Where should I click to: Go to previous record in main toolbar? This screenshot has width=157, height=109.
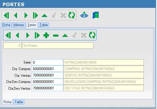pos(16,15)
